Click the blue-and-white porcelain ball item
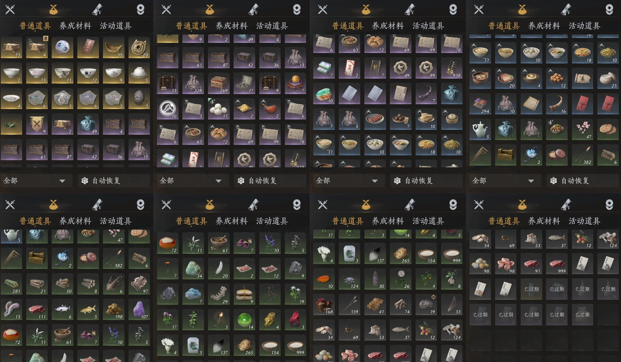This screenshot has width=621, height=362. pyautogui.click(x=62, y=48)
